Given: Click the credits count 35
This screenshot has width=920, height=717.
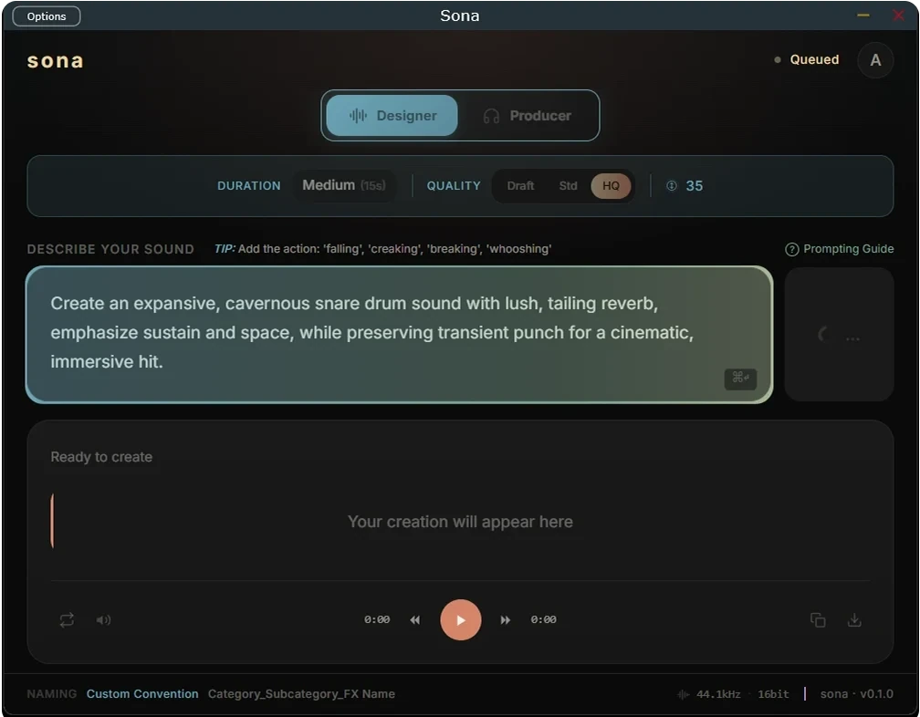Looking at the screenshot, I should click(694, 186).
